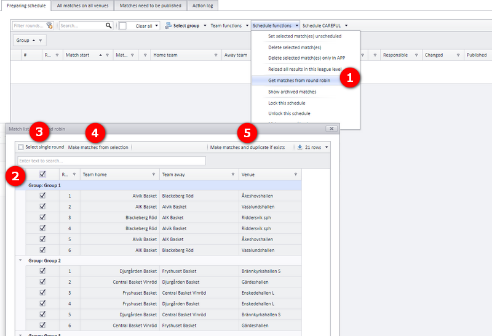
Task: Click sort arrow on Match start column
Action: coord(100,55)
